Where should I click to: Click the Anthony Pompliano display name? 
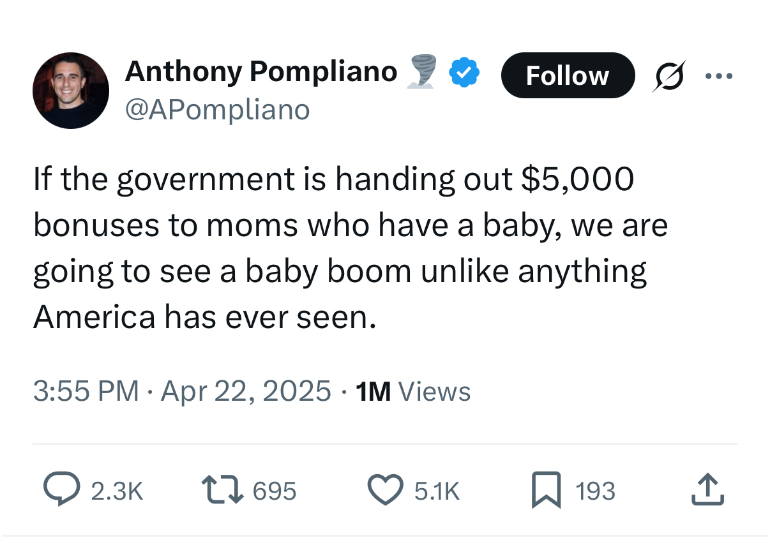(261, 71)
